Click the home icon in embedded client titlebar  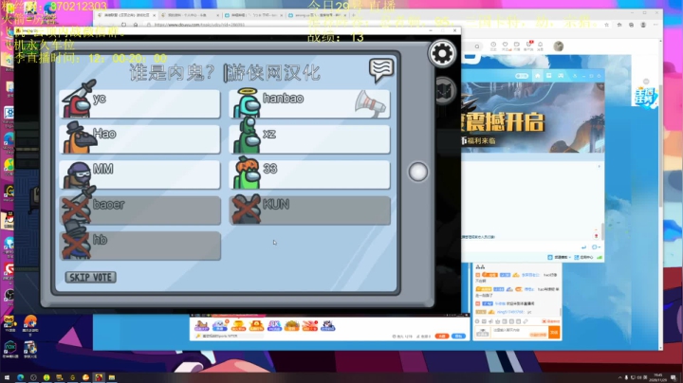pos(538,76)
